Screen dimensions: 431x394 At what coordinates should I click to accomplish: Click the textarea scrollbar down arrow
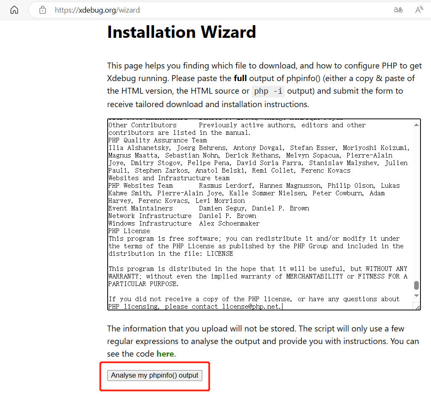(x=416, y=296)
